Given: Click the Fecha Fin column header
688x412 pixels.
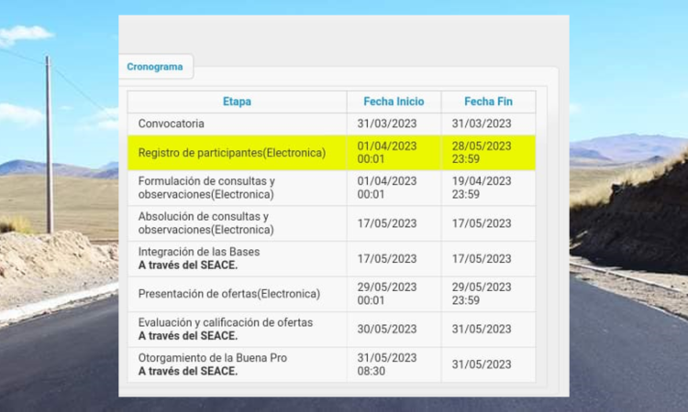Looking at the screenshot, I should coord(487,102).
